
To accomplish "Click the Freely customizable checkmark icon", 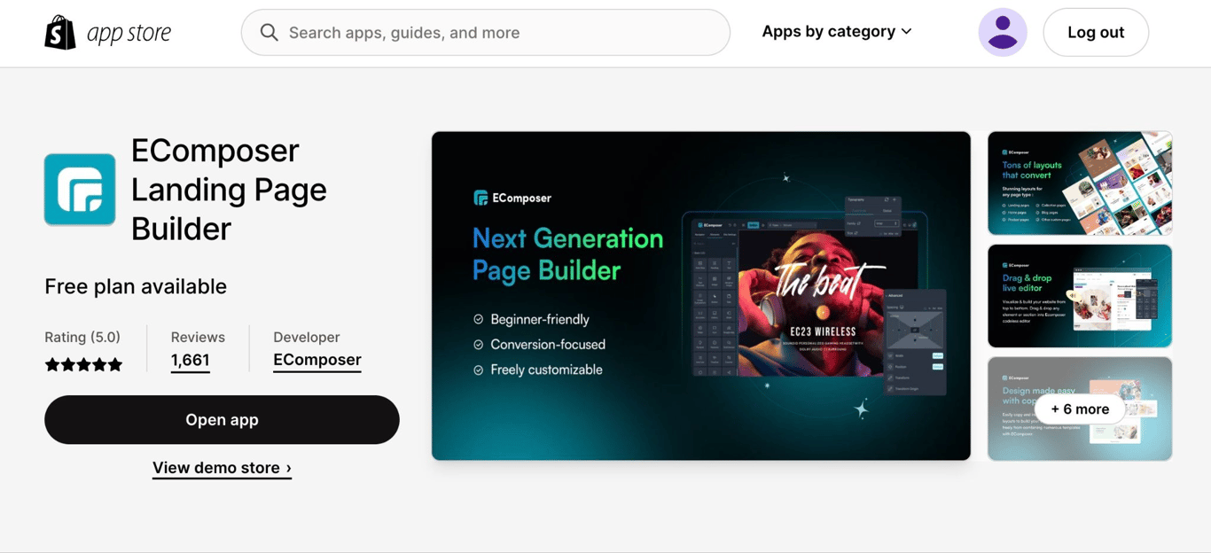I will tap(479, 370).
